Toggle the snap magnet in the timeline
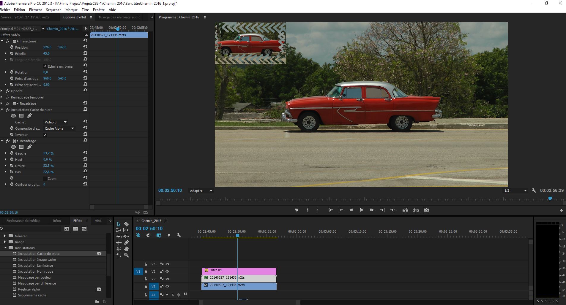 [148, 235]
